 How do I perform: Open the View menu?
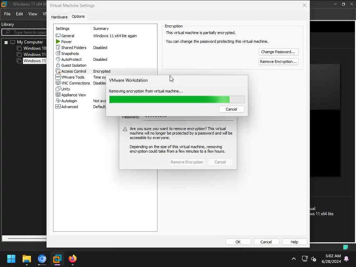[x=33, y=14]
